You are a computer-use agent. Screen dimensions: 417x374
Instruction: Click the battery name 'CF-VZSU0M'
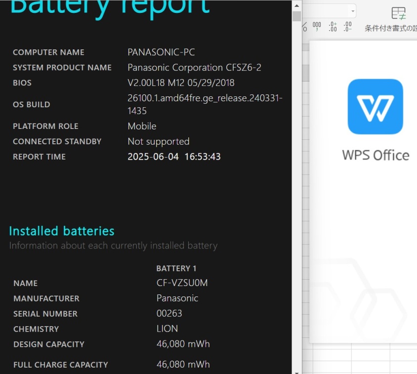(x=182, y=283)
